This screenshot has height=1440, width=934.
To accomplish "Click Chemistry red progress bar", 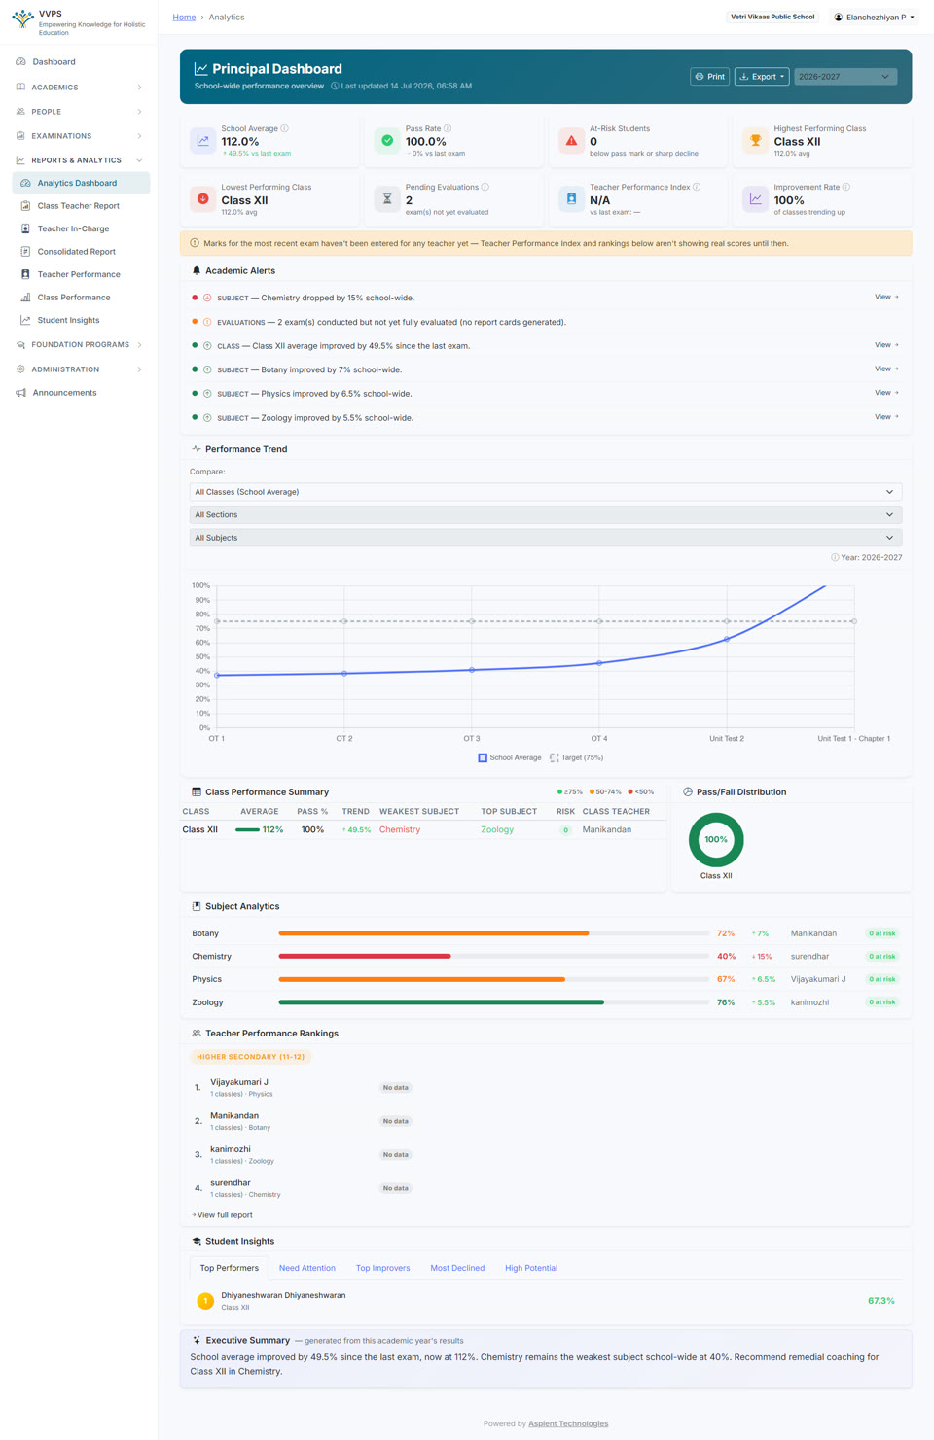I will (365, 957).
